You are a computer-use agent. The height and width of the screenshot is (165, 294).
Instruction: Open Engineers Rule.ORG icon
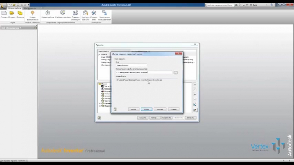85,13
